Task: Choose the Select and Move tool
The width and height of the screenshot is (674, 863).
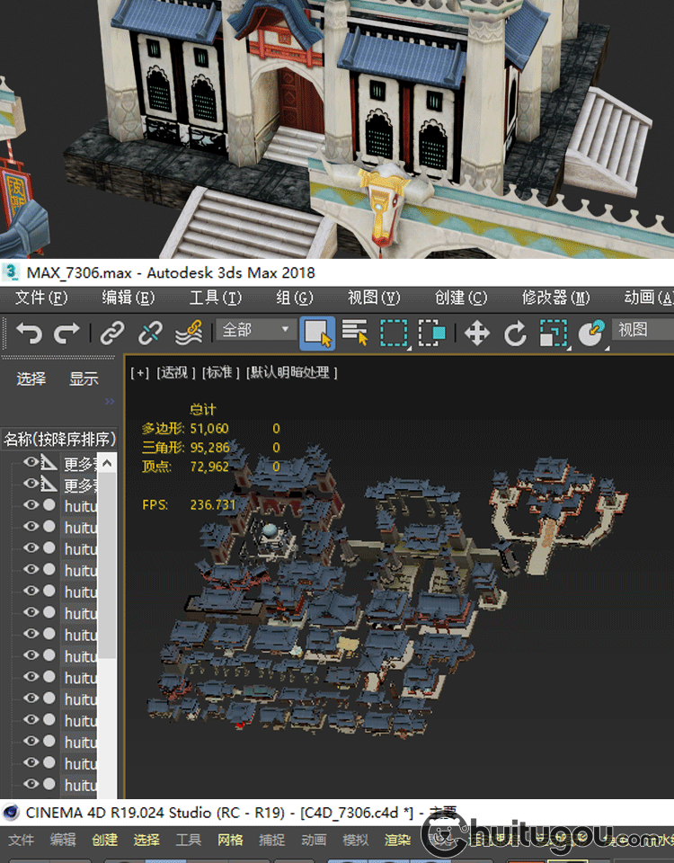Action: pyautogui.click(x=476, y=334)
